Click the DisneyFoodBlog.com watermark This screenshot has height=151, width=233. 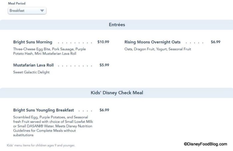pos(205,144)
